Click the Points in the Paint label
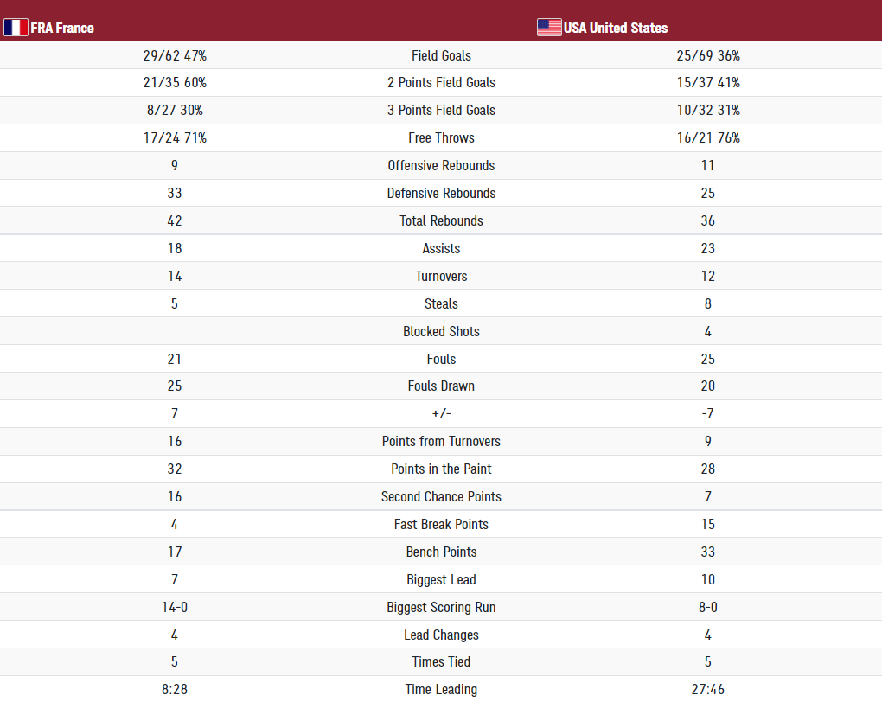The height and width of the screenshot is (702, 882). click(x=441, y=469)
